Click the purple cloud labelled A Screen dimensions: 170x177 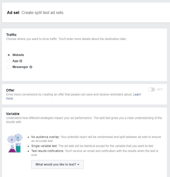pyautogui.click(x=12, y=139)
